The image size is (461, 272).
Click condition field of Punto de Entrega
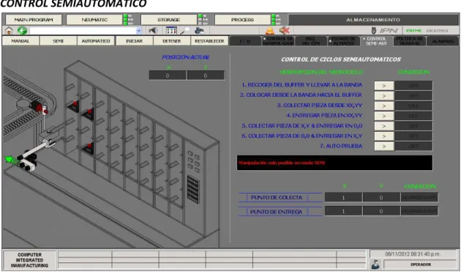point(419,211)
